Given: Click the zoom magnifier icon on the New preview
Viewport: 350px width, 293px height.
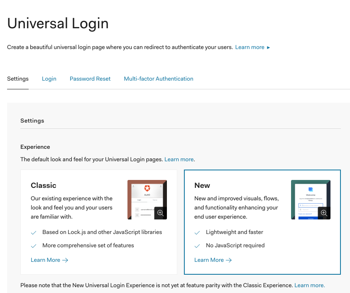Looking at the screenshot, I should tap(324, 213).
